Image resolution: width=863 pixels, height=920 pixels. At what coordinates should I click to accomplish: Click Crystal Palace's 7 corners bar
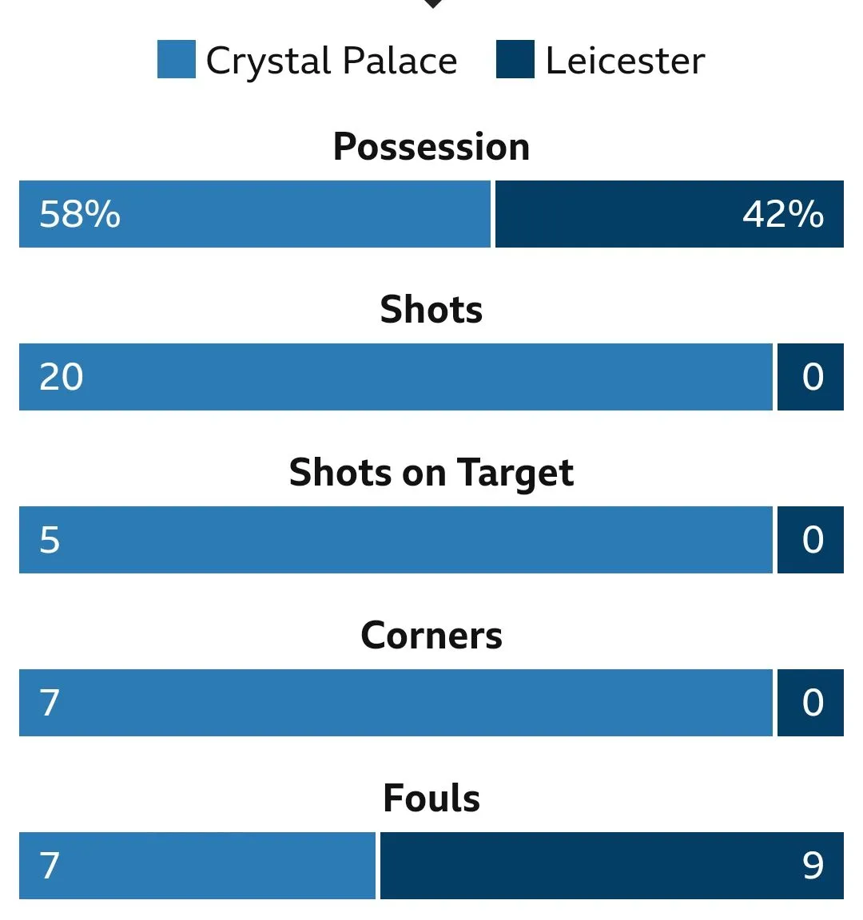point(396,703)
